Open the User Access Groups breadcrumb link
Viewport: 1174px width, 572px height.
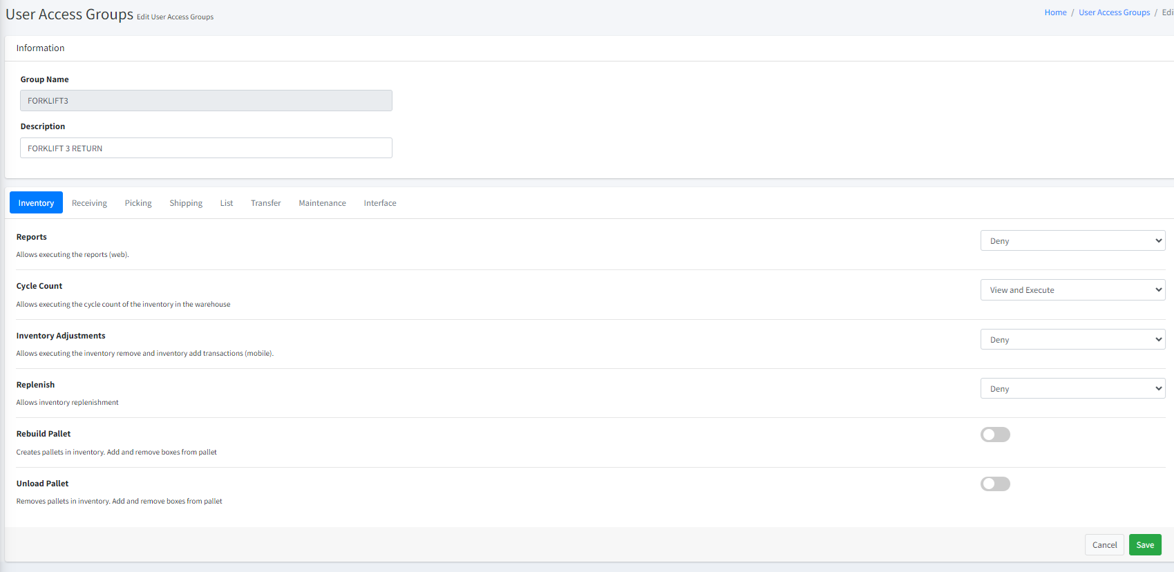coord(1114,12)
